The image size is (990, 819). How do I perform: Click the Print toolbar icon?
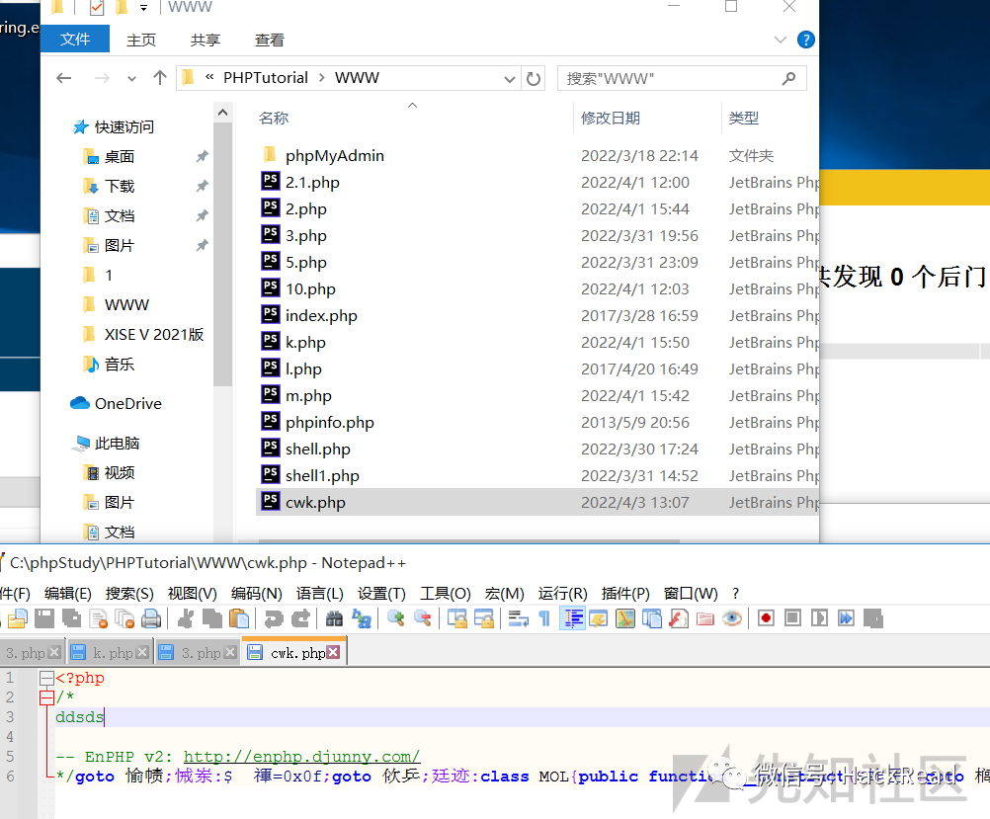151,618
